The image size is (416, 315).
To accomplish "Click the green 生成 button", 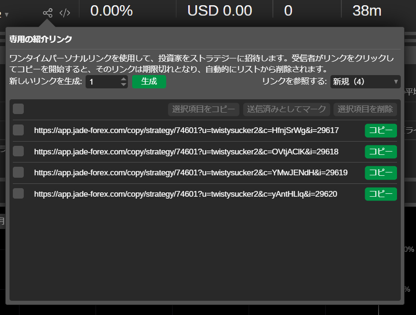I will click(149, 82).
